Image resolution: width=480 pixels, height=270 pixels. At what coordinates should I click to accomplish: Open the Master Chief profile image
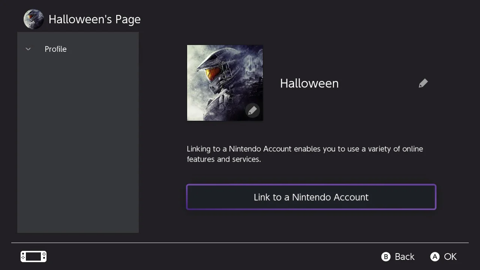click(225, 83)
